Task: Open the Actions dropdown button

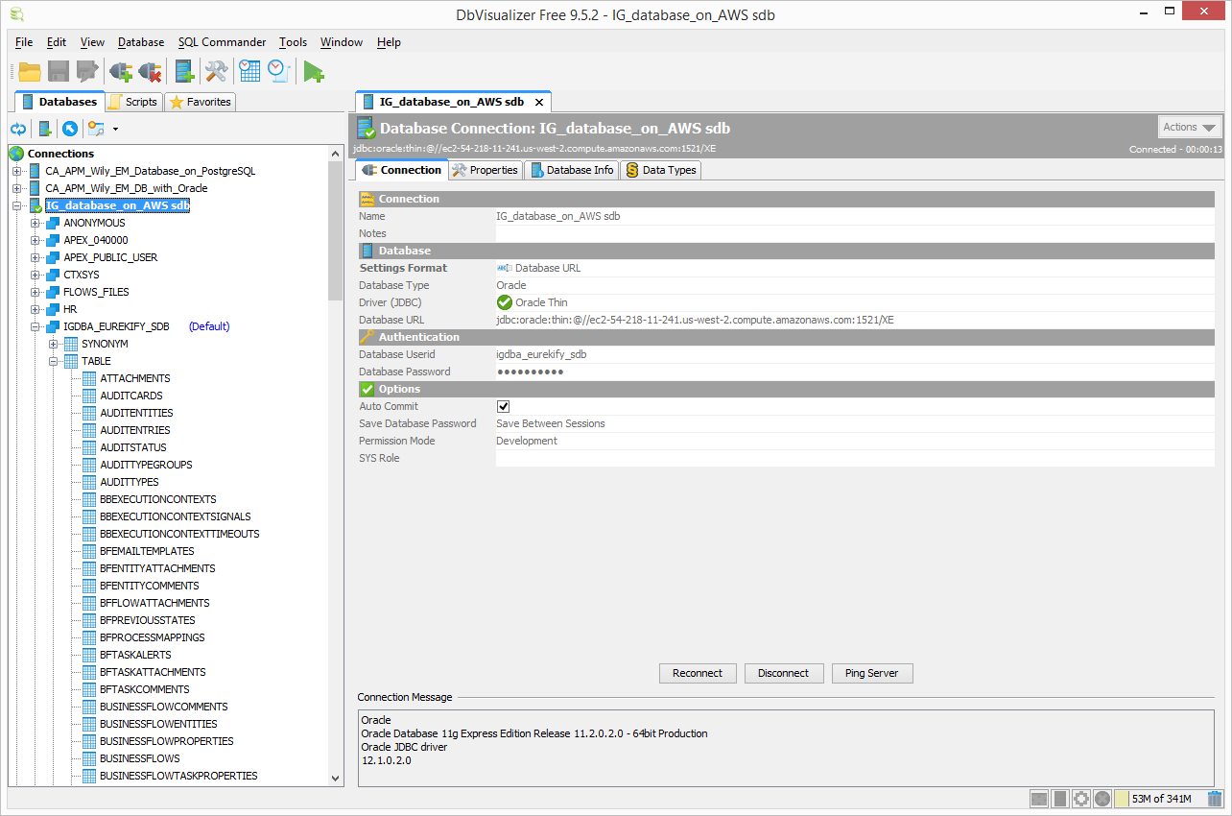Action: (1190, 128)
